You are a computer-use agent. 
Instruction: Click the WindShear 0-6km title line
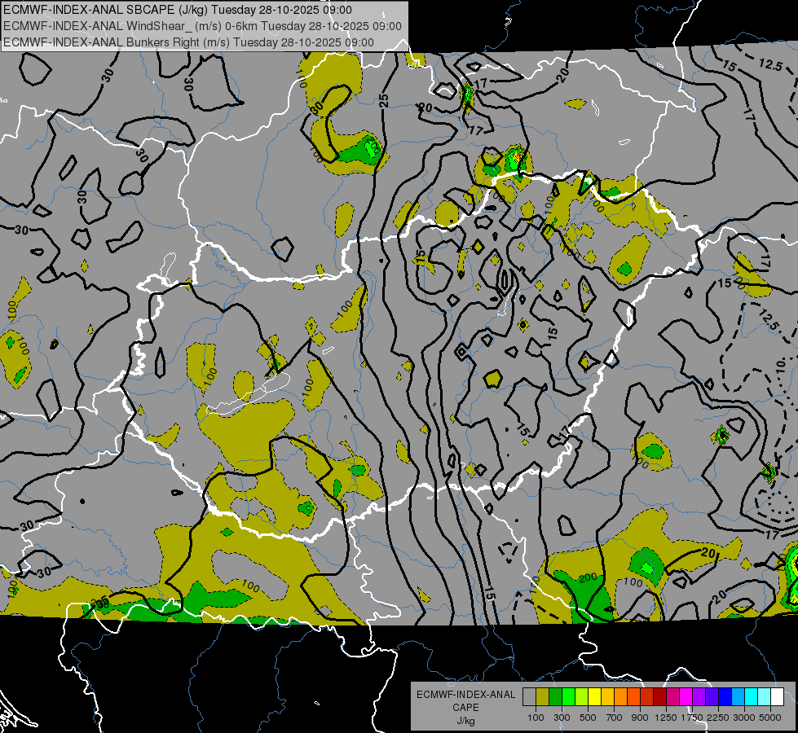click(x=202, y=26)
